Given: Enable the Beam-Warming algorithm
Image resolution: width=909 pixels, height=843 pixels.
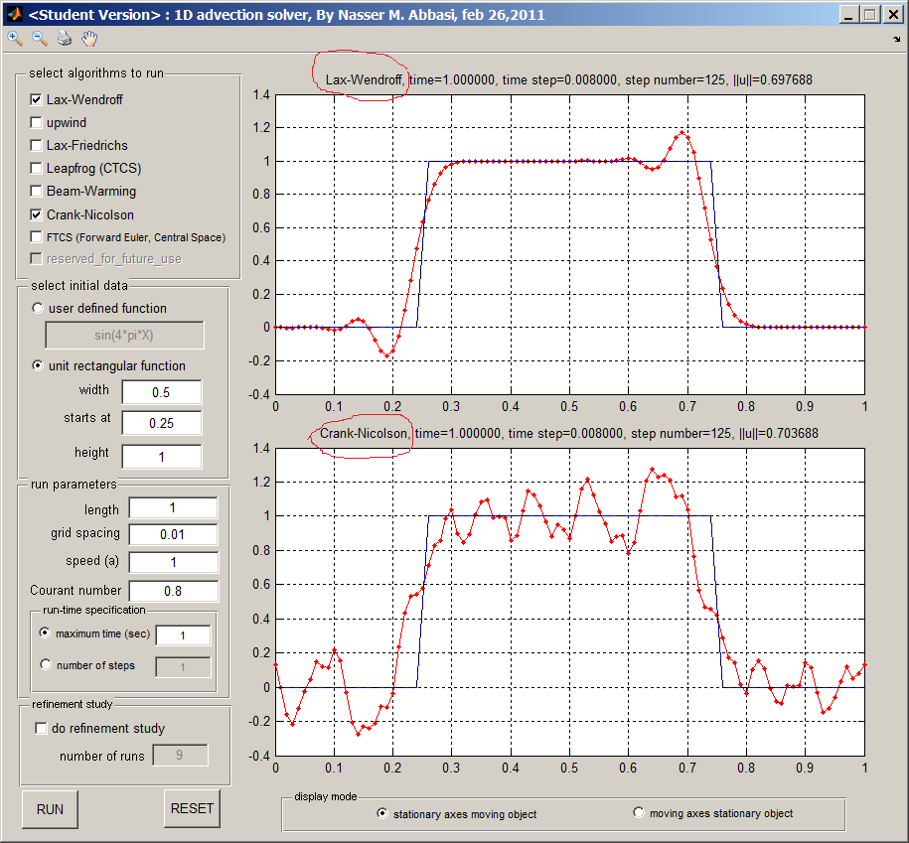Looking at the screenshot, I should tap(37, 192).
